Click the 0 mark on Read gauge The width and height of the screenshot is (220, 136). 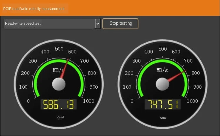(x=28, y=101)
